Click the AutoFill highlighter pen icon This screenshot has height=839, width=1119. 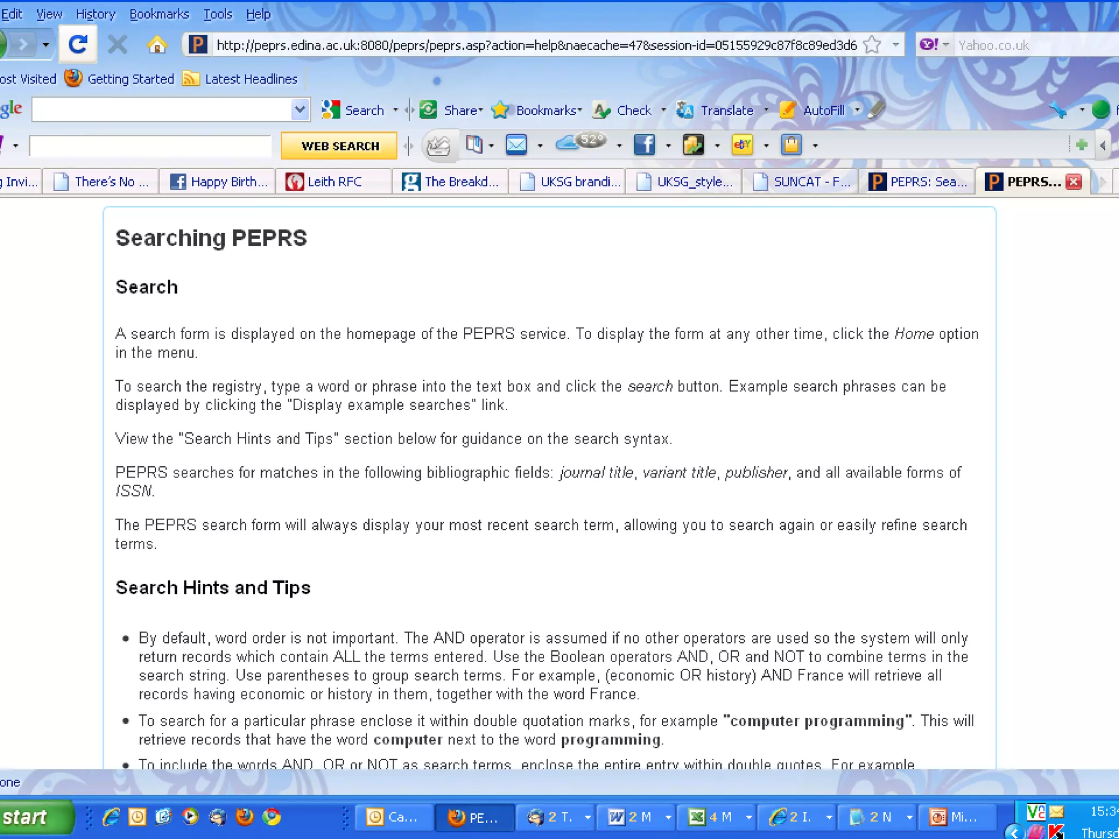click(x=876, y=110)
